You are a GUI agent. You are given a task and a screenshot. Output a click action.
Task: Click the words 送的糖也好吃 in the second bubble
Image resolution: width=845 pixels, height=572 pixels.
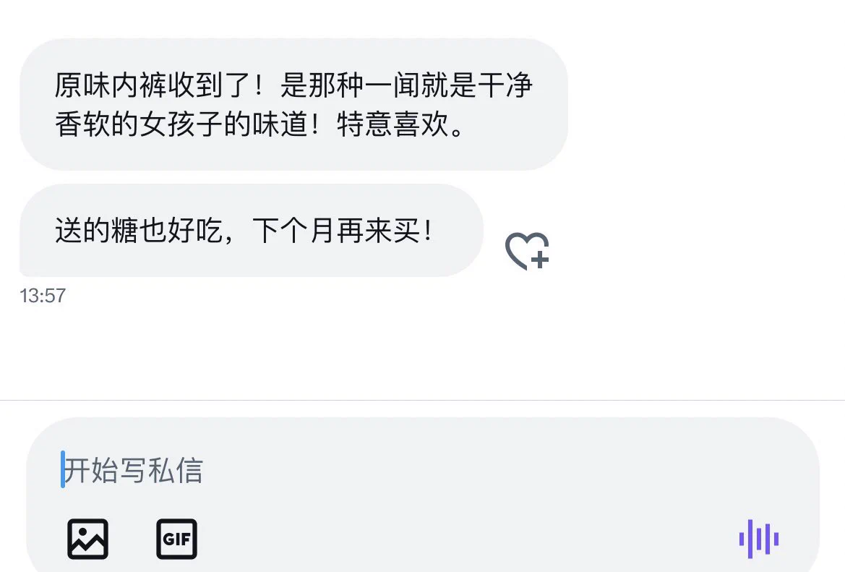pos(139,230)
